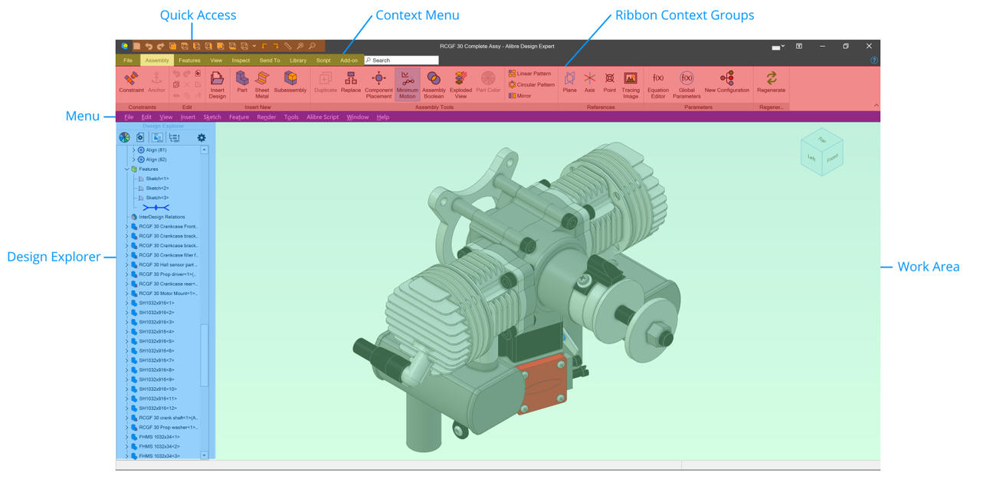Expand the SH1032x916<1> tree node
The image size is (996, 479).
click(x=126, y=303)
